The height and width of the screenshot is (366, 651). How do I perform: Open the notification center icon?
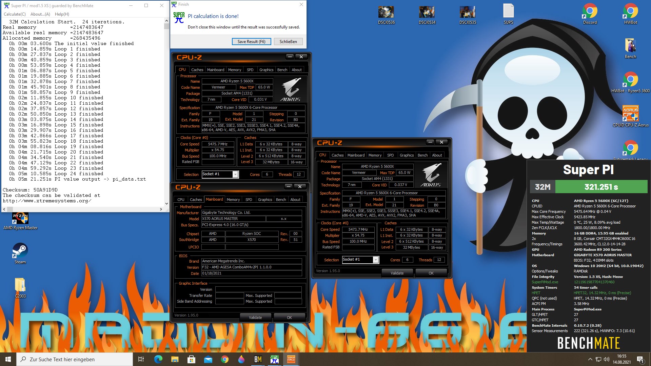pyautogui.click(x=640, y=359)
